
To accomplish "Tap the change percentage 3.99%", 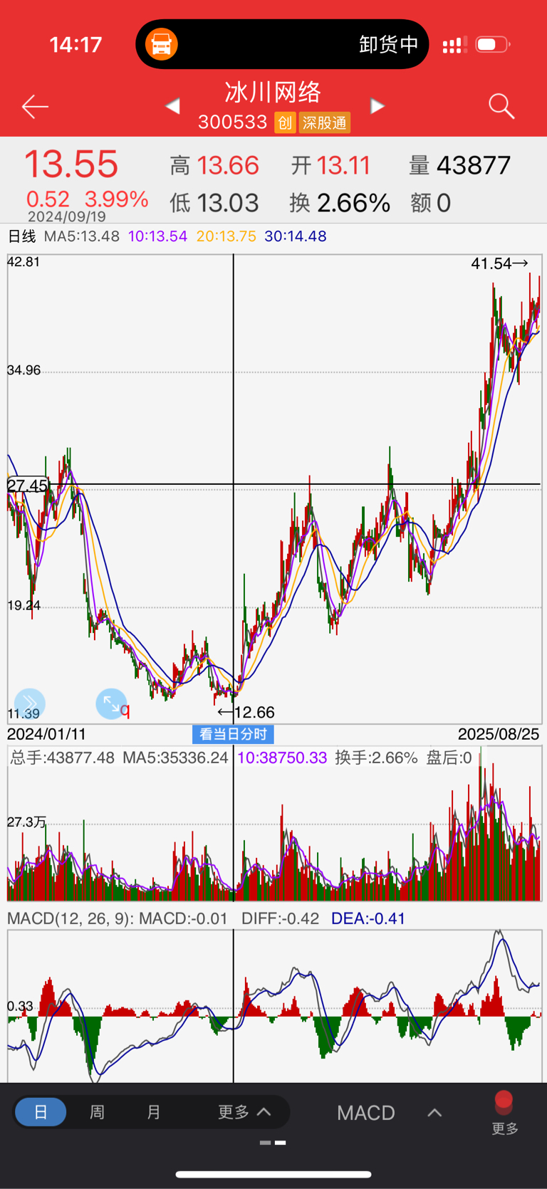I will 116,199.
